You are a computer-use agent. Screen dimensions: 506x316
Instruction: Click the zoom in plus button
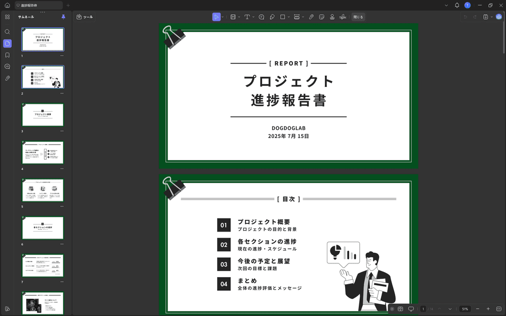488,309
